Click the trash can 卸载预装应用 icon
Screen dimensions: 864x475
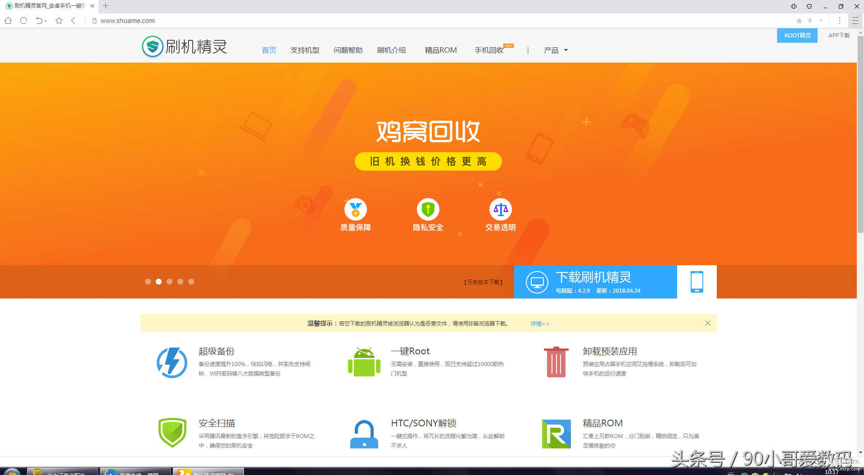point(556,362)
